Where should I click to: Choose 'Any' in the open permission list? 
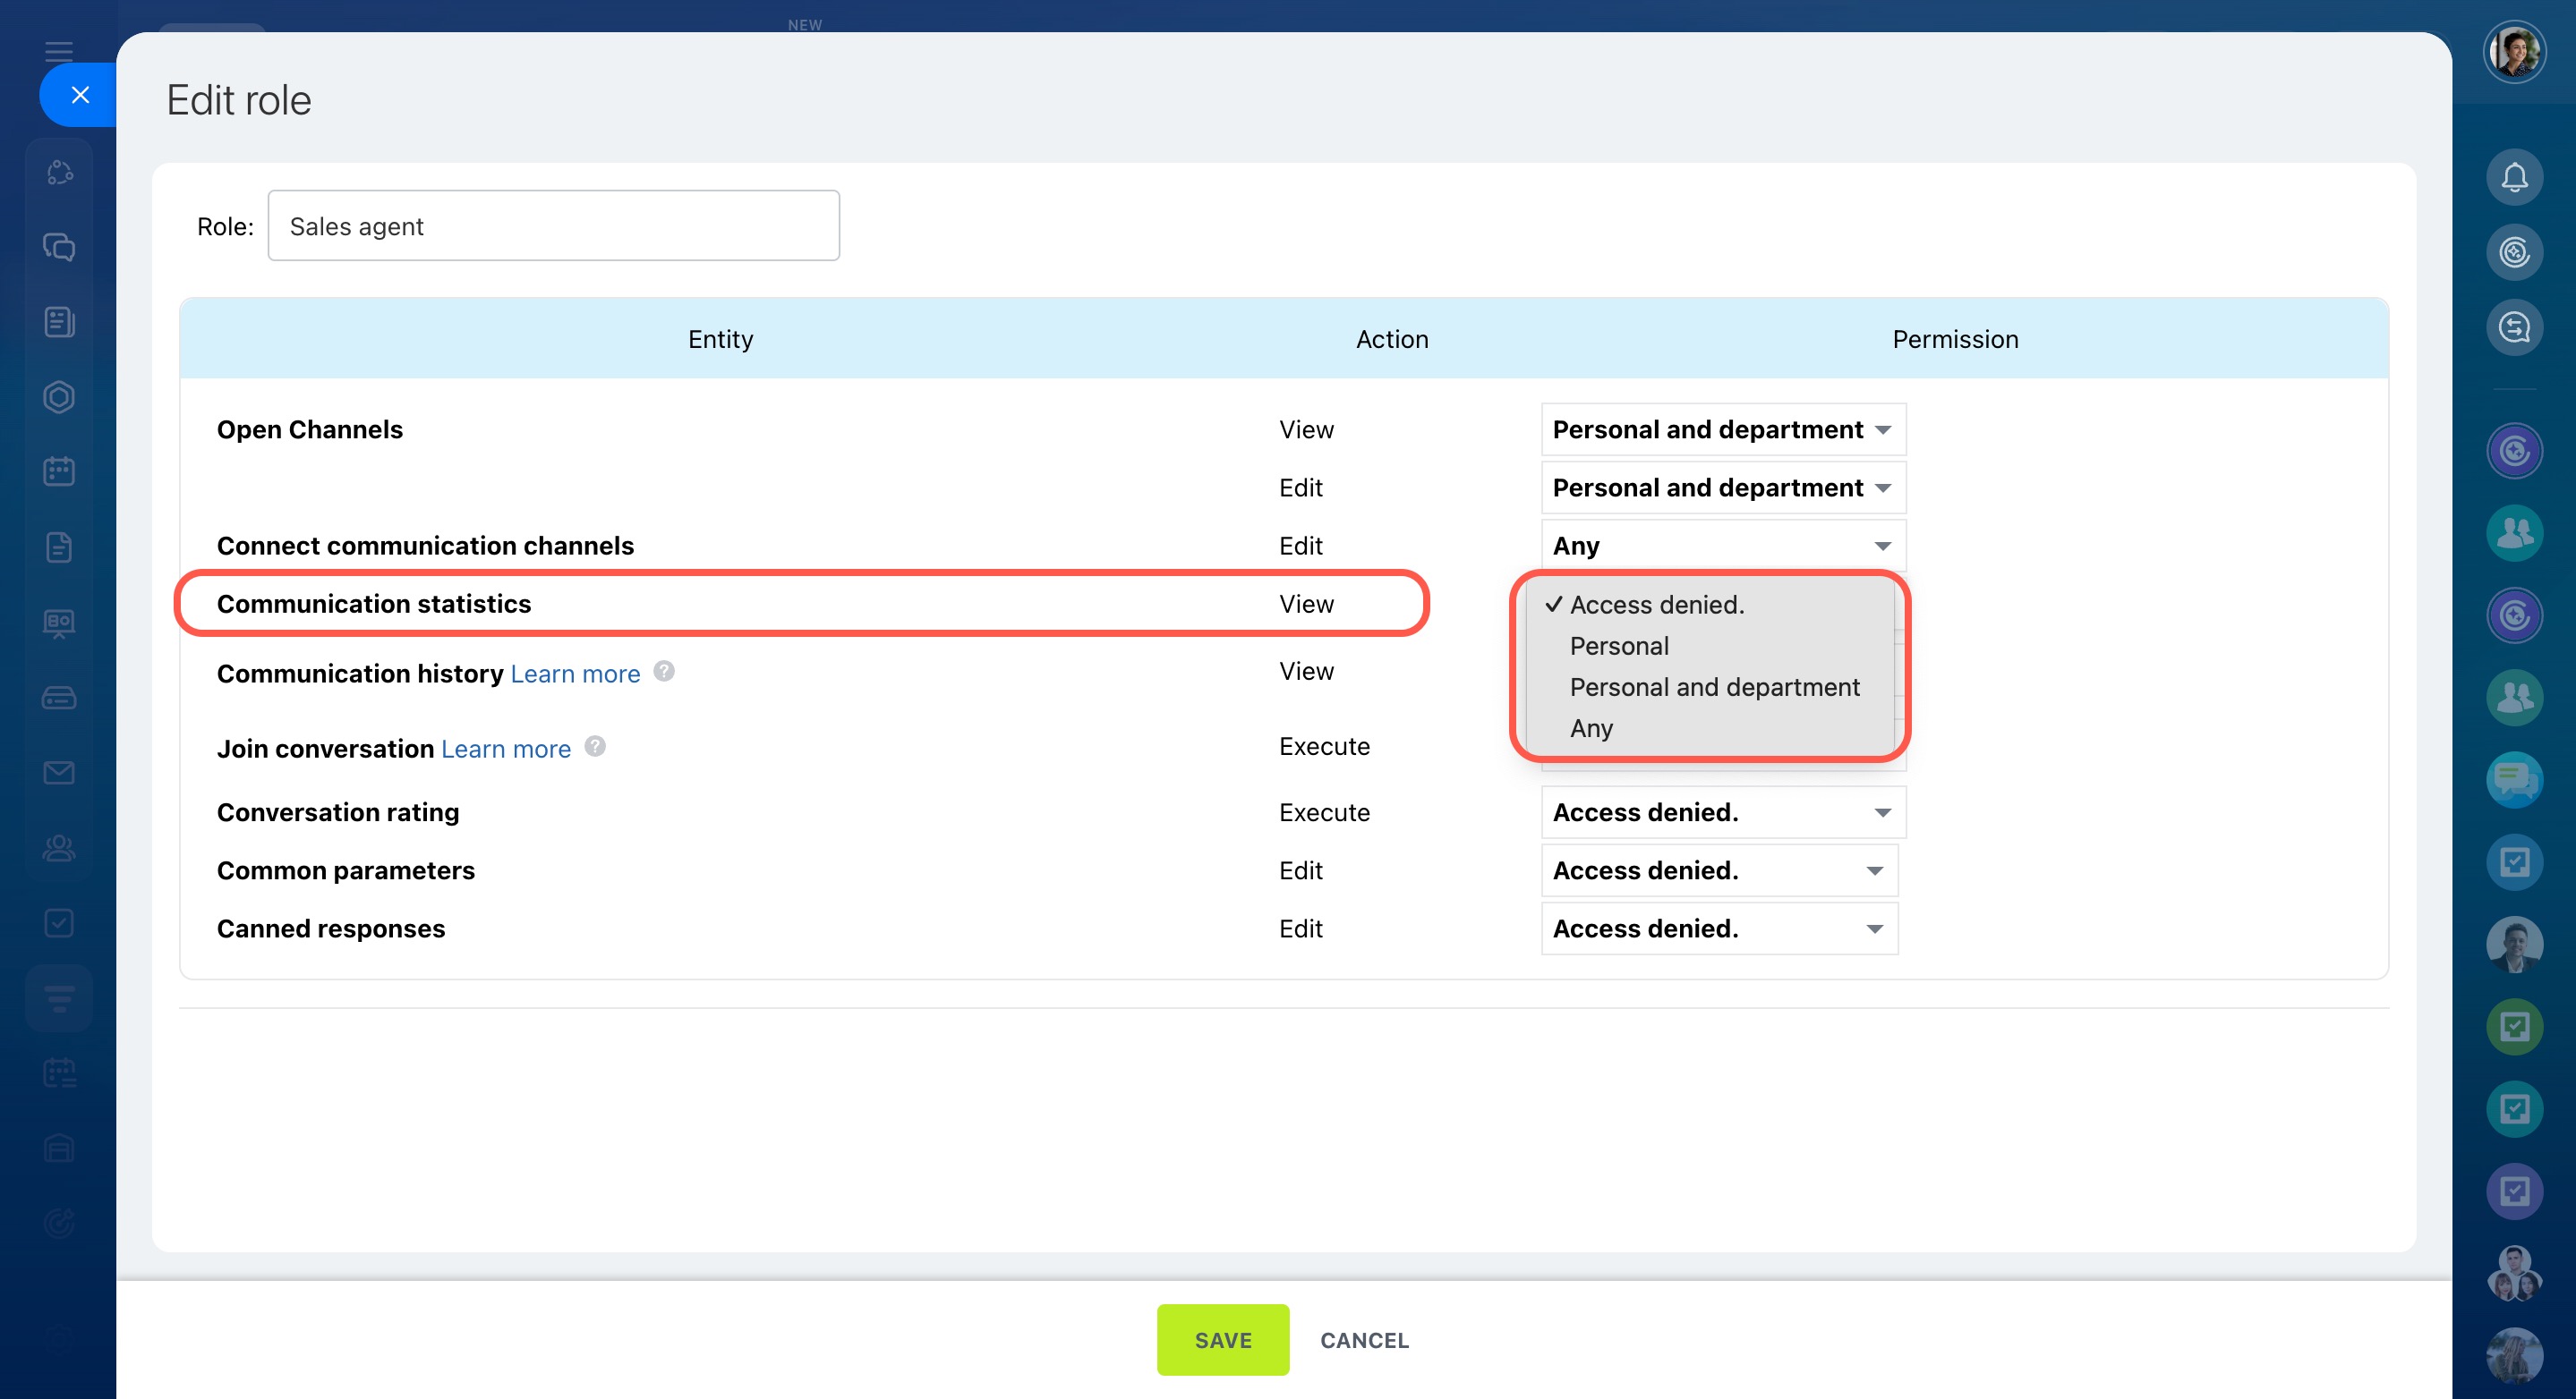[x=1591, y=728]
